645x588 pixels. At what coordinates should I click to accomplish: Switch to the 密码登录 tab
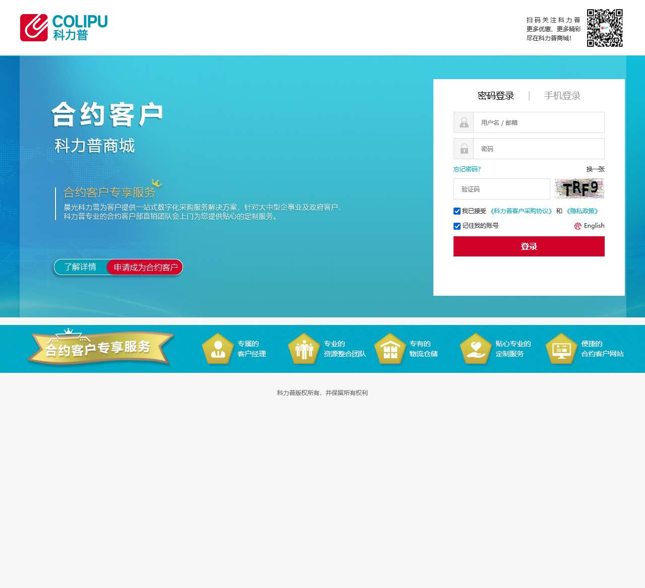(496, 96)
